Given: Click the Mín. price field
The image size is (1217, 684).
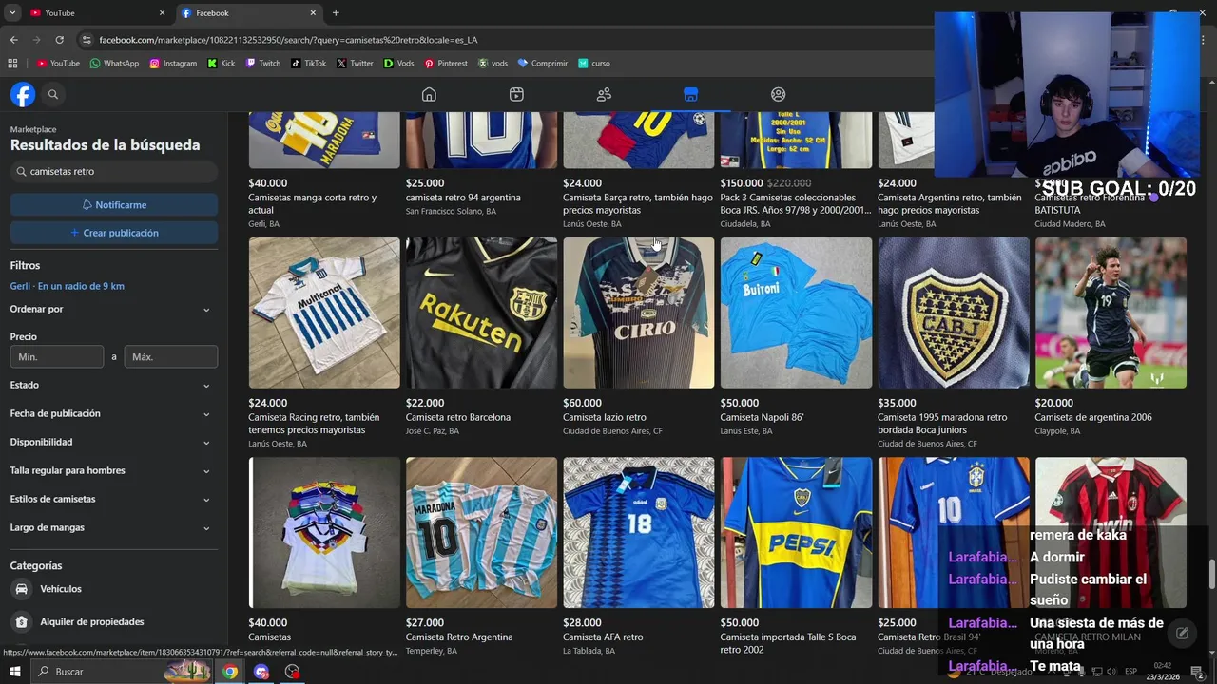Looking at the screenshot, I should [x=57, y=356].
